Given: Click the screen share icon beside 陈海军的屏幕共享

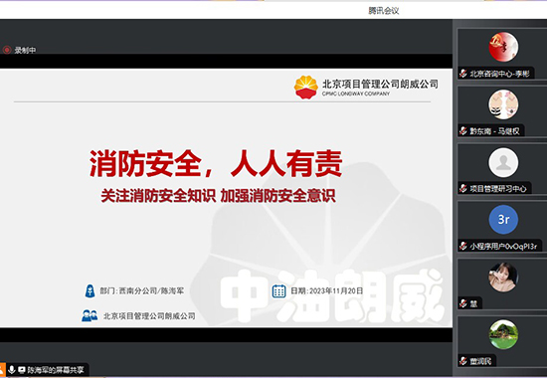Looking at the screenshot, I should 22,370.
